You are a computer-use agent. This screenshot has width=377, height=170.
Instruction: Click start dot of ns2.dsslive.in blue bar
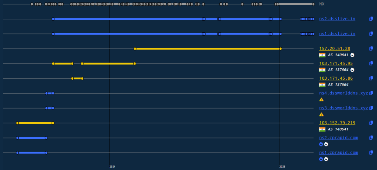53,19
